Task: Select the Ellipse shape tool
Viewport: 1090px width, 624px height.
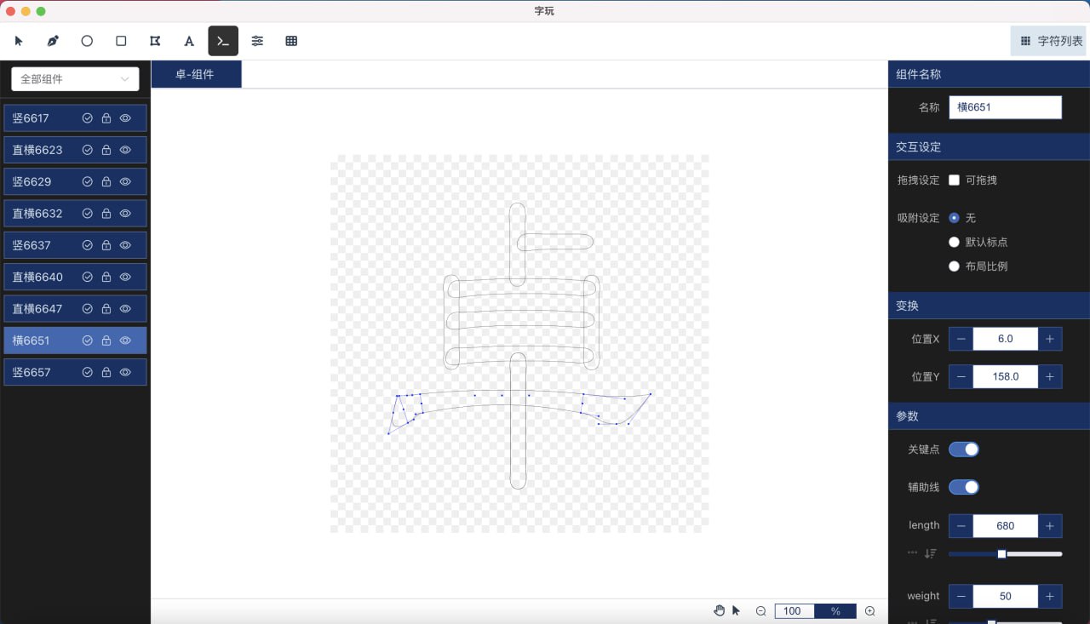Action: pyautogui.click(x=87, y=41)
